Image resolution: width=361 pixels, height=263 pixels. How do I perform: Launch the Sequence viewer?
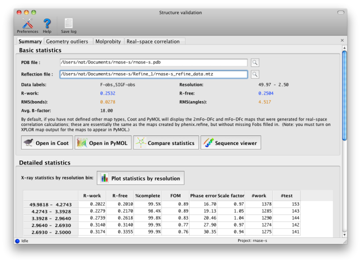pos(231,143)
